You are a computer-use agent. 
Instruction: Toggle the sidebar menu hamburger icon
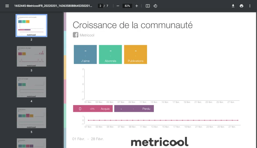click(7, 6)
